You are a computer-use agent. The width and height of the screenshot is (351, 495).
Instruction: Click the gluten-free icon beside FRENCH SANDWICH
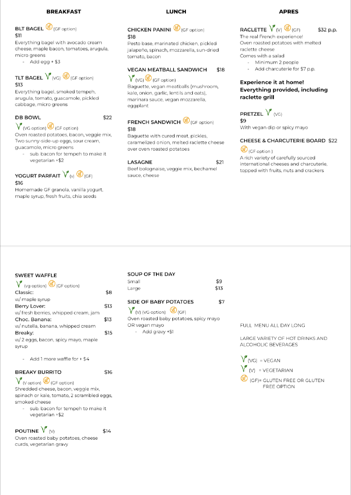coord(186,121)
